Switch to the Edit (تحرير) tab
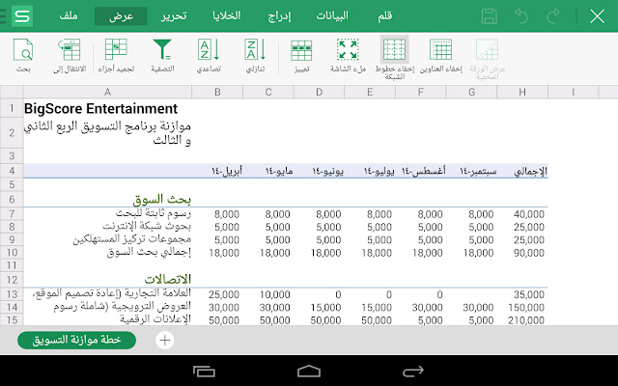The width and height of the screenshot is (618, 386). tap(174, 16)
